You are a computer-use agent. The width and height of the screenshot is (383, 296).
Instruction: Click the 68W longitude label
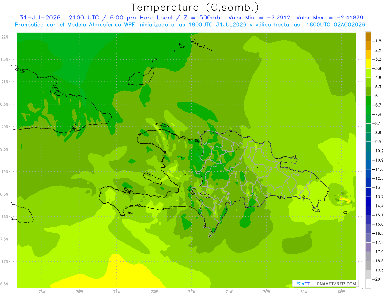click(x=341, y=292)
